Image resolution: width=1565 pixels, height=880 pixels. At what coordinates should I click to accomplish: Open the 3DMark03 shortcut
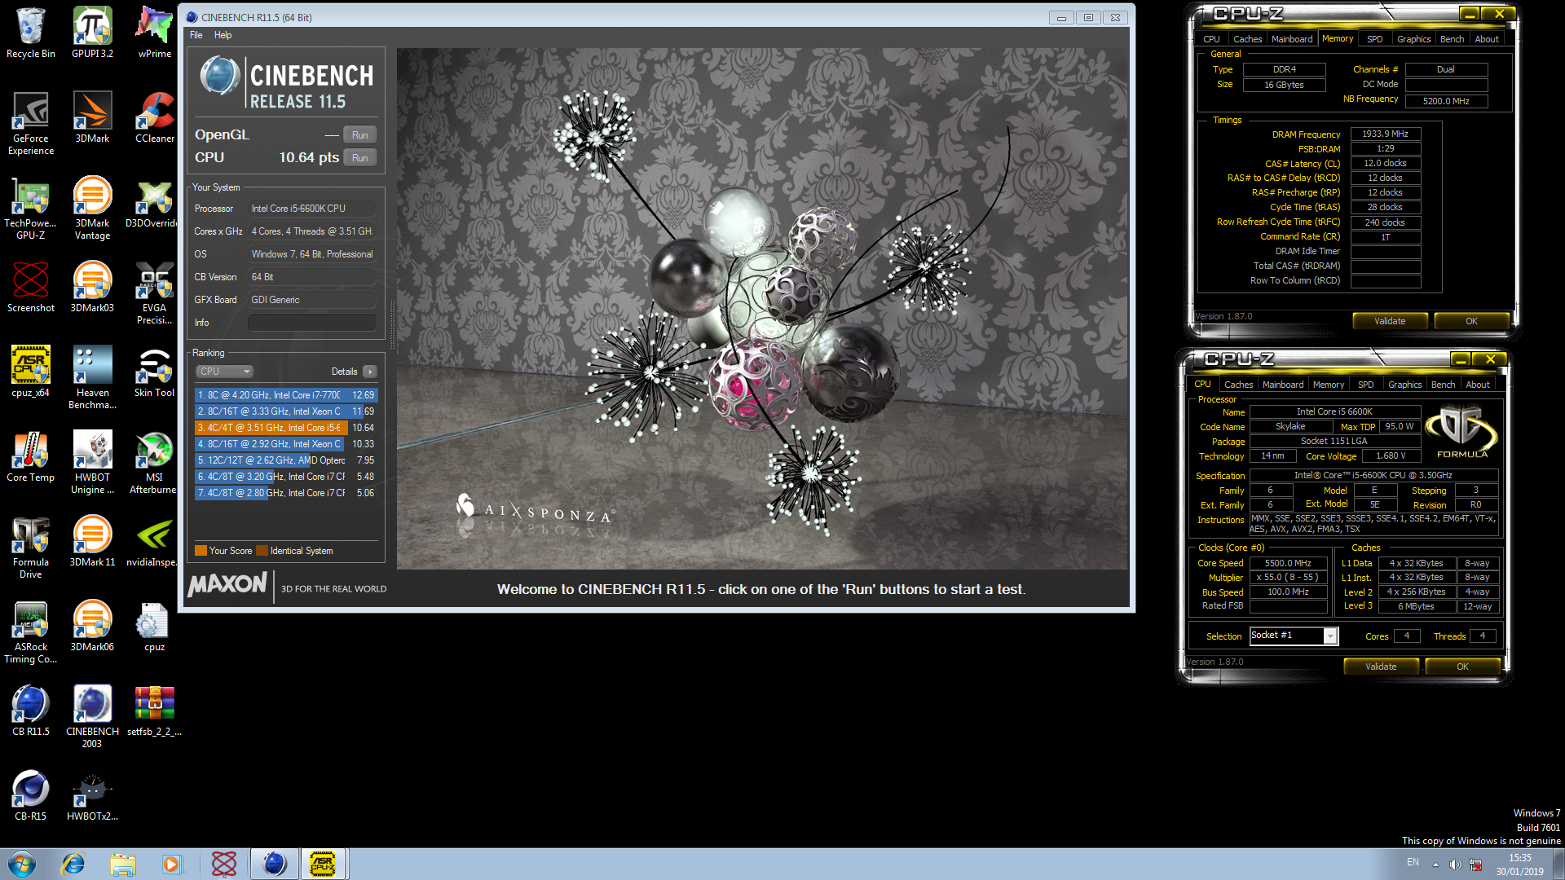pyautogui.click(x=92, y=287)
